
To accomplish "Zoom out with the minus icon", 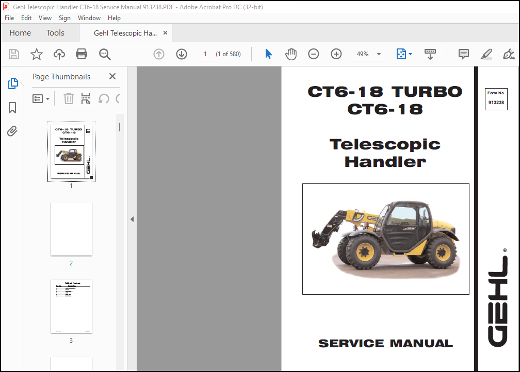I will coord(314,54).
